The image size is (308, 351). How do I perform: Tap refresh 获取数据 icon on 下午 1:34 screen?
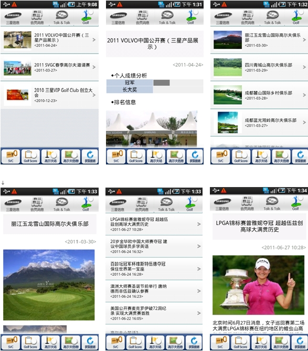point(300,343)
